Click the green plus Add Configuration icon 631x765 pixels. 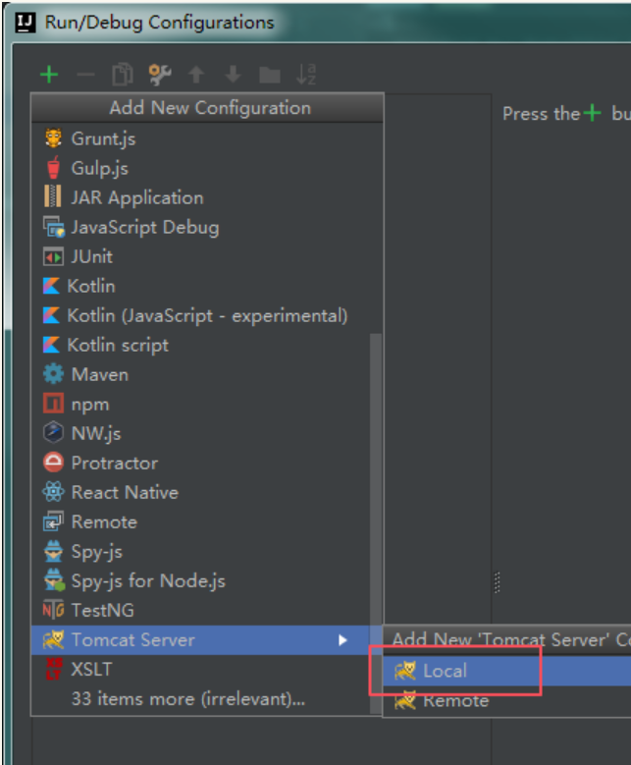(49, 75)
